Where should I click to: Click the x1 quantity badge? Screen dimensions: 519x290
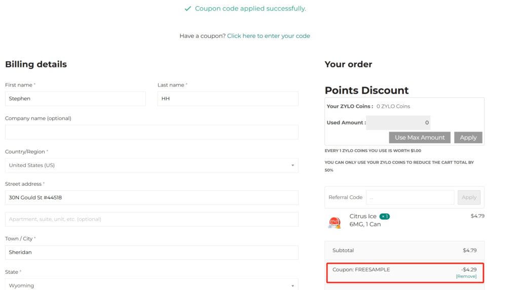click(x=385, y=217)
